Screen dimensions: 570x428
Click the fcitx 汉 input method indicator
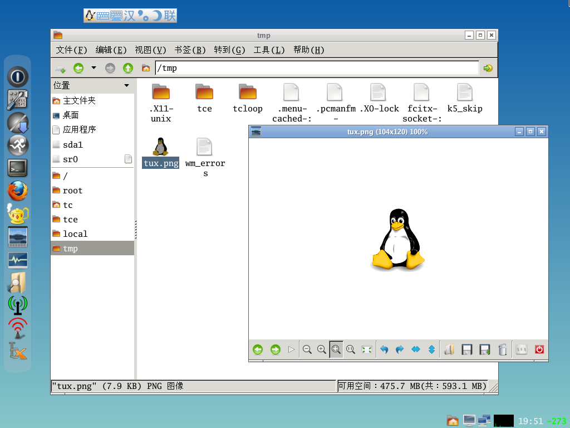click(129, 16)
